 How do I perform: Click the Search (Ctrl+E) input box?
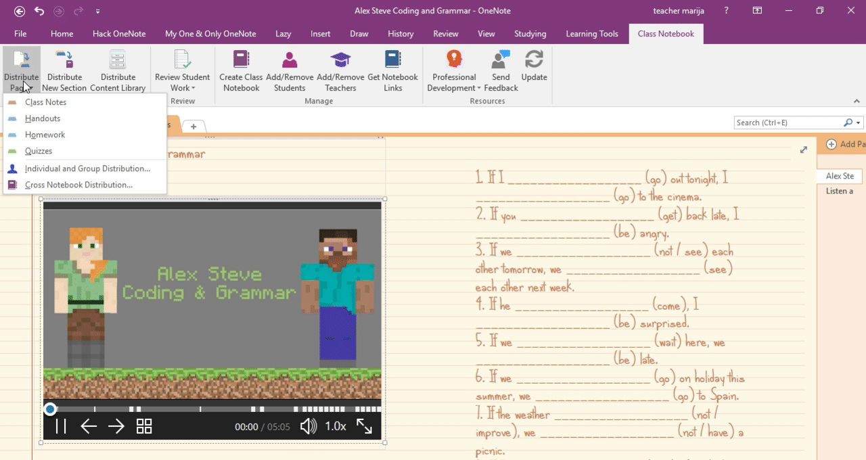coord(787,123)
